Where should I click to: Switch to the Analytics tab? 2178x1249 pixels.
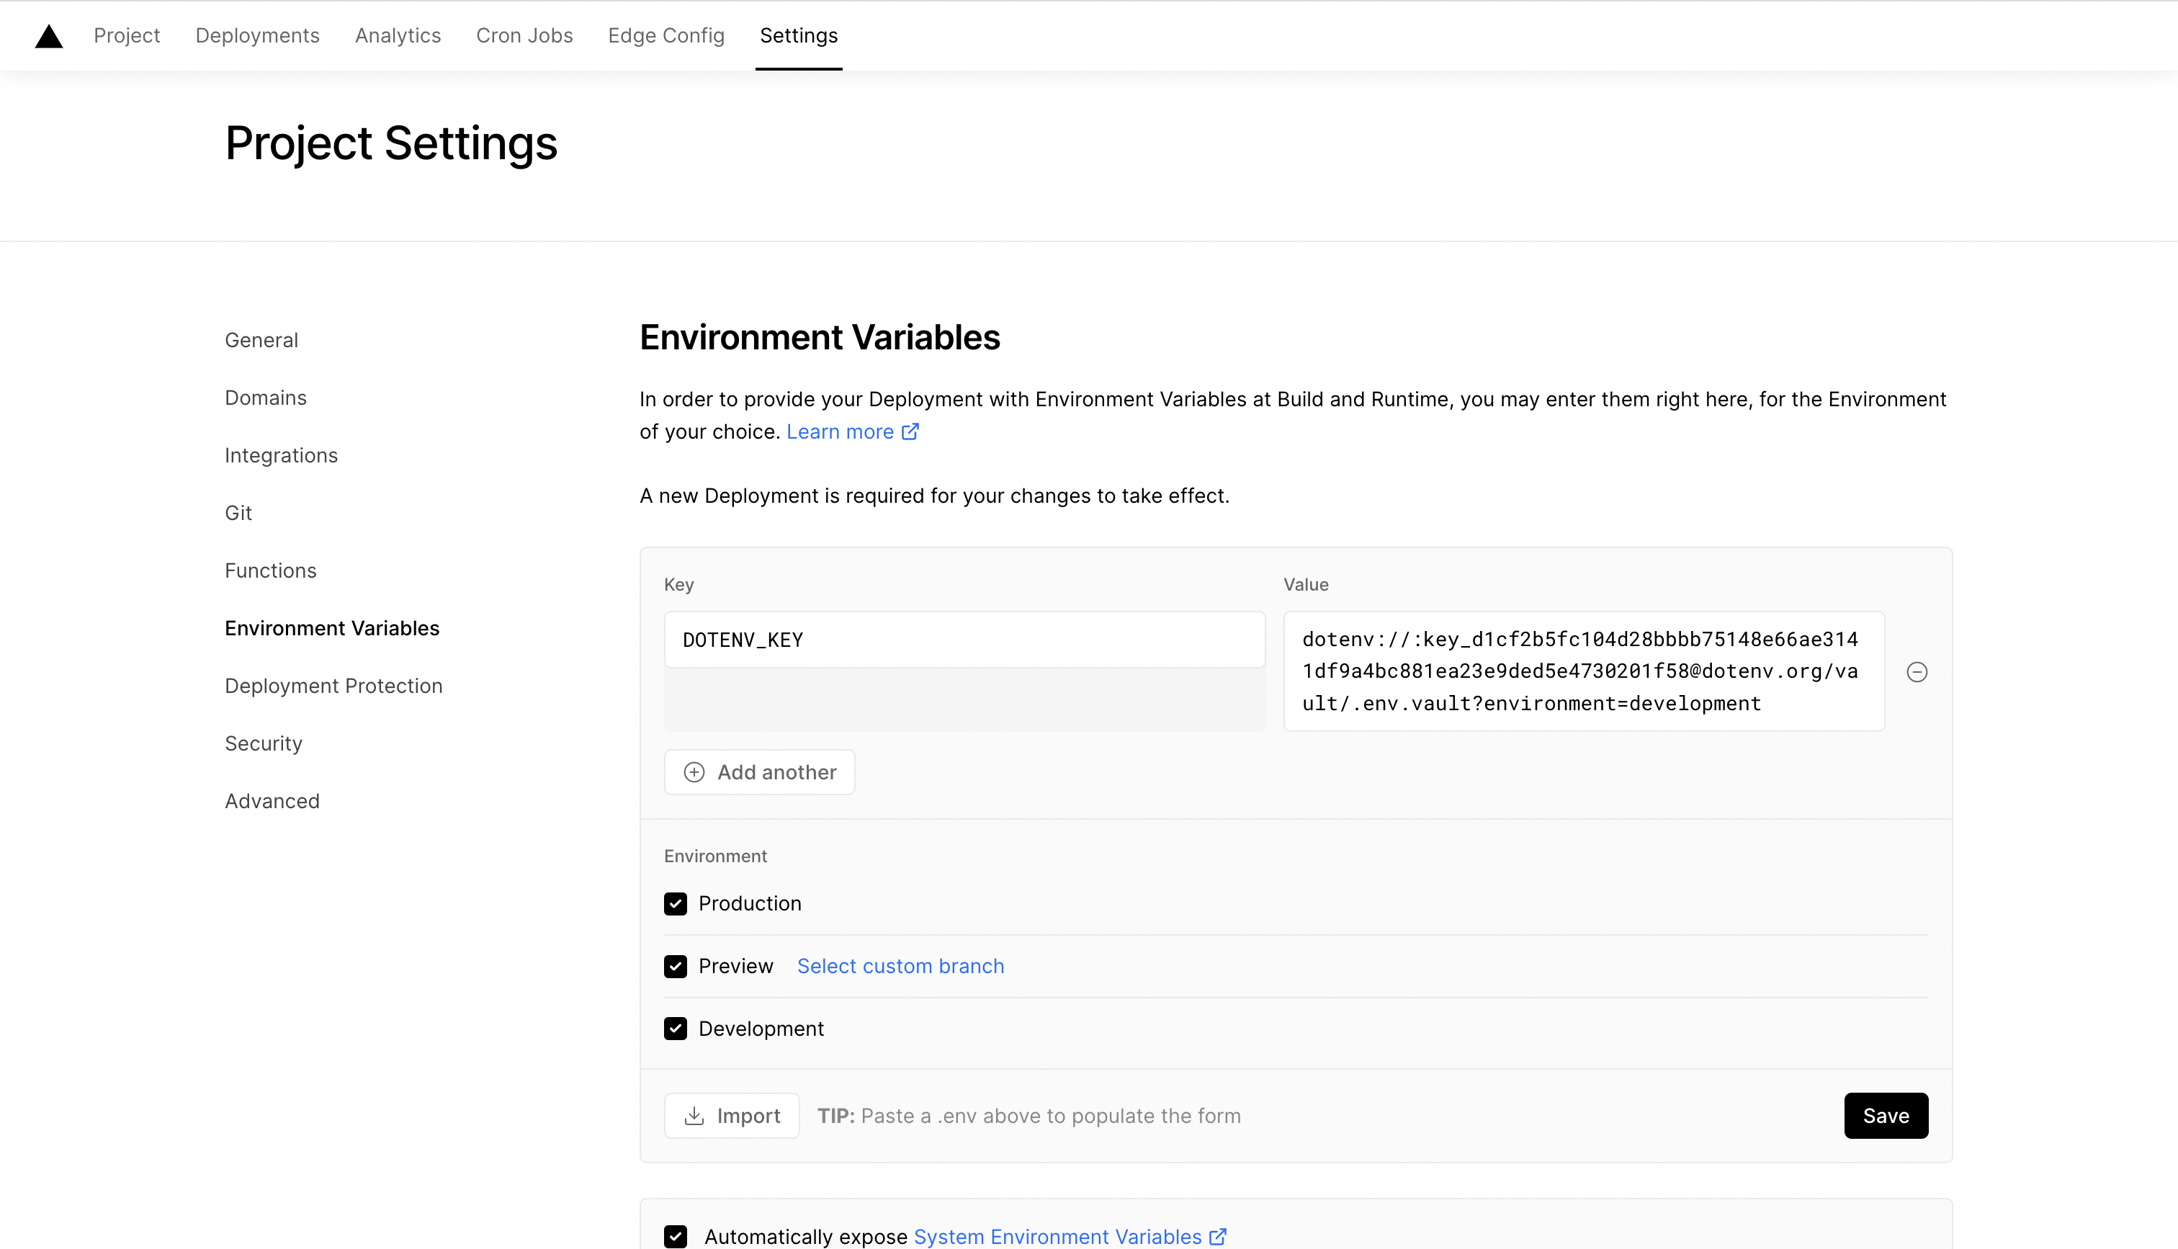[398, 35]
